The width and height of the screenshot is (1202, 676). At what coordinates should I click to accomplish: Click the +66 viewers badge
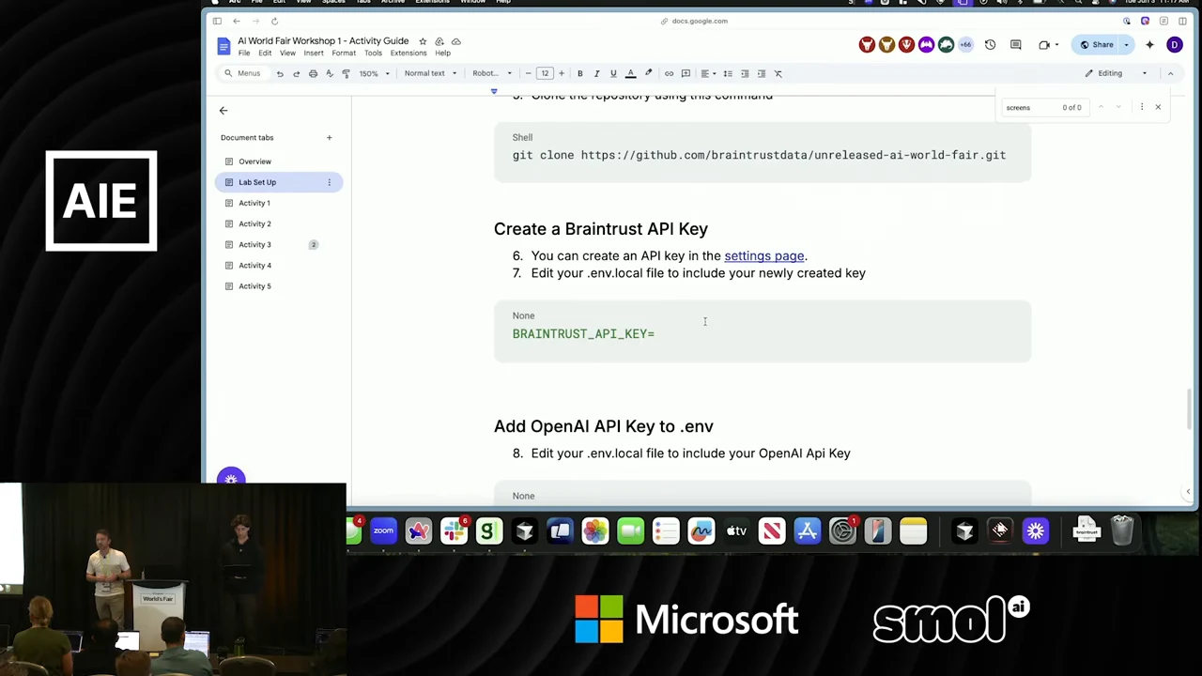(x=965, y=45)
